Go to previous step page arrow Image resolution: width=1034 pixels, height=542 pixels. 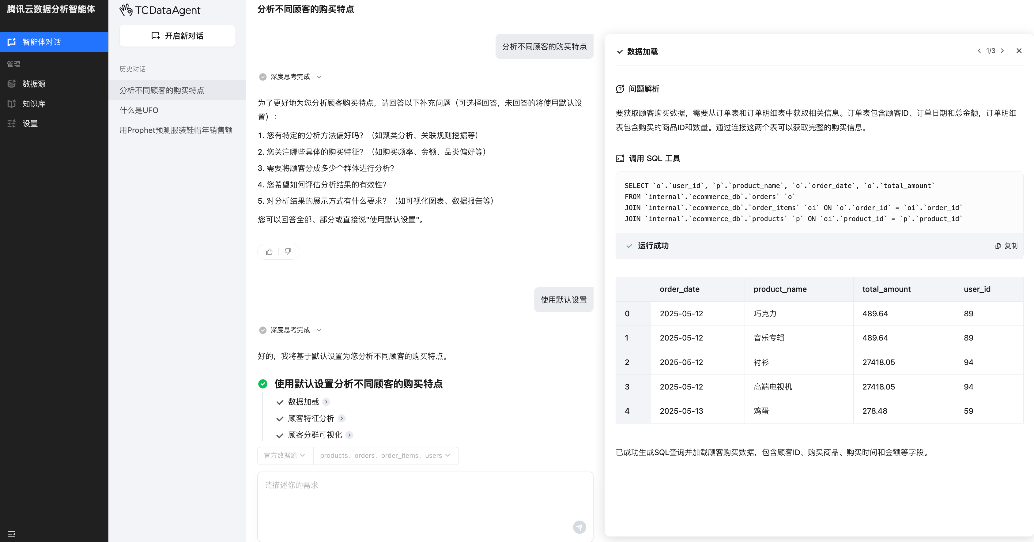point(979,51)
